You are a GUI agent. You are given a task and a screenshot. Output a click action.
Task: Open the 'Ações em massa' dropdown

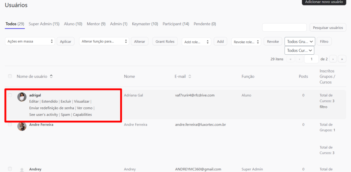click(x=30, y=41)
